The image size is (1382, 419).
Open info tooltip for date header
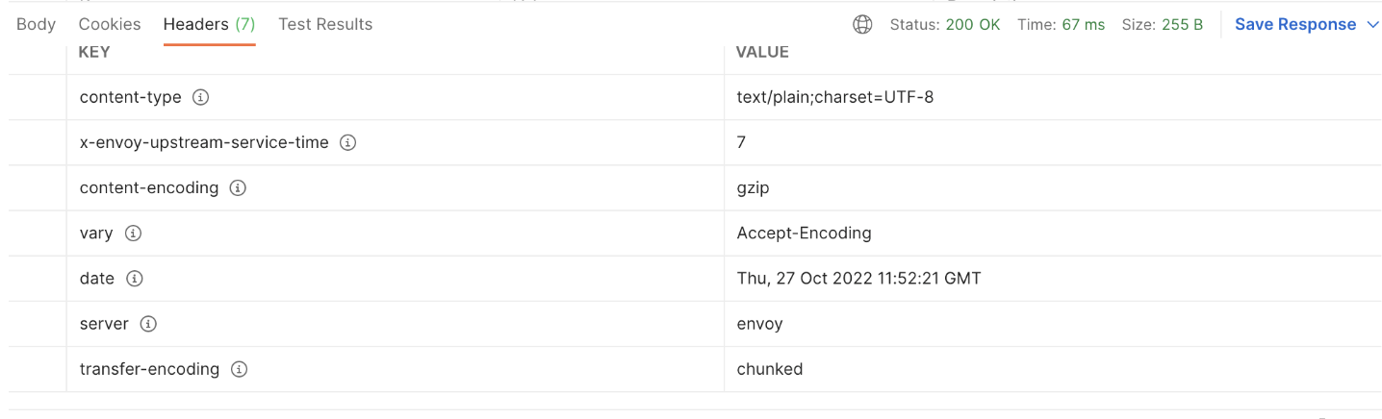click(x=135, y=278)
